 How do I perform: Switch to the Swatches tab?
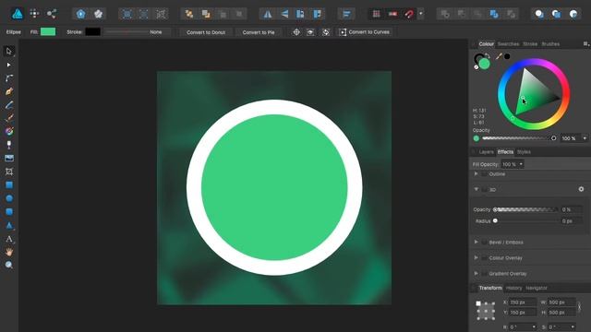tap(508, 44)
